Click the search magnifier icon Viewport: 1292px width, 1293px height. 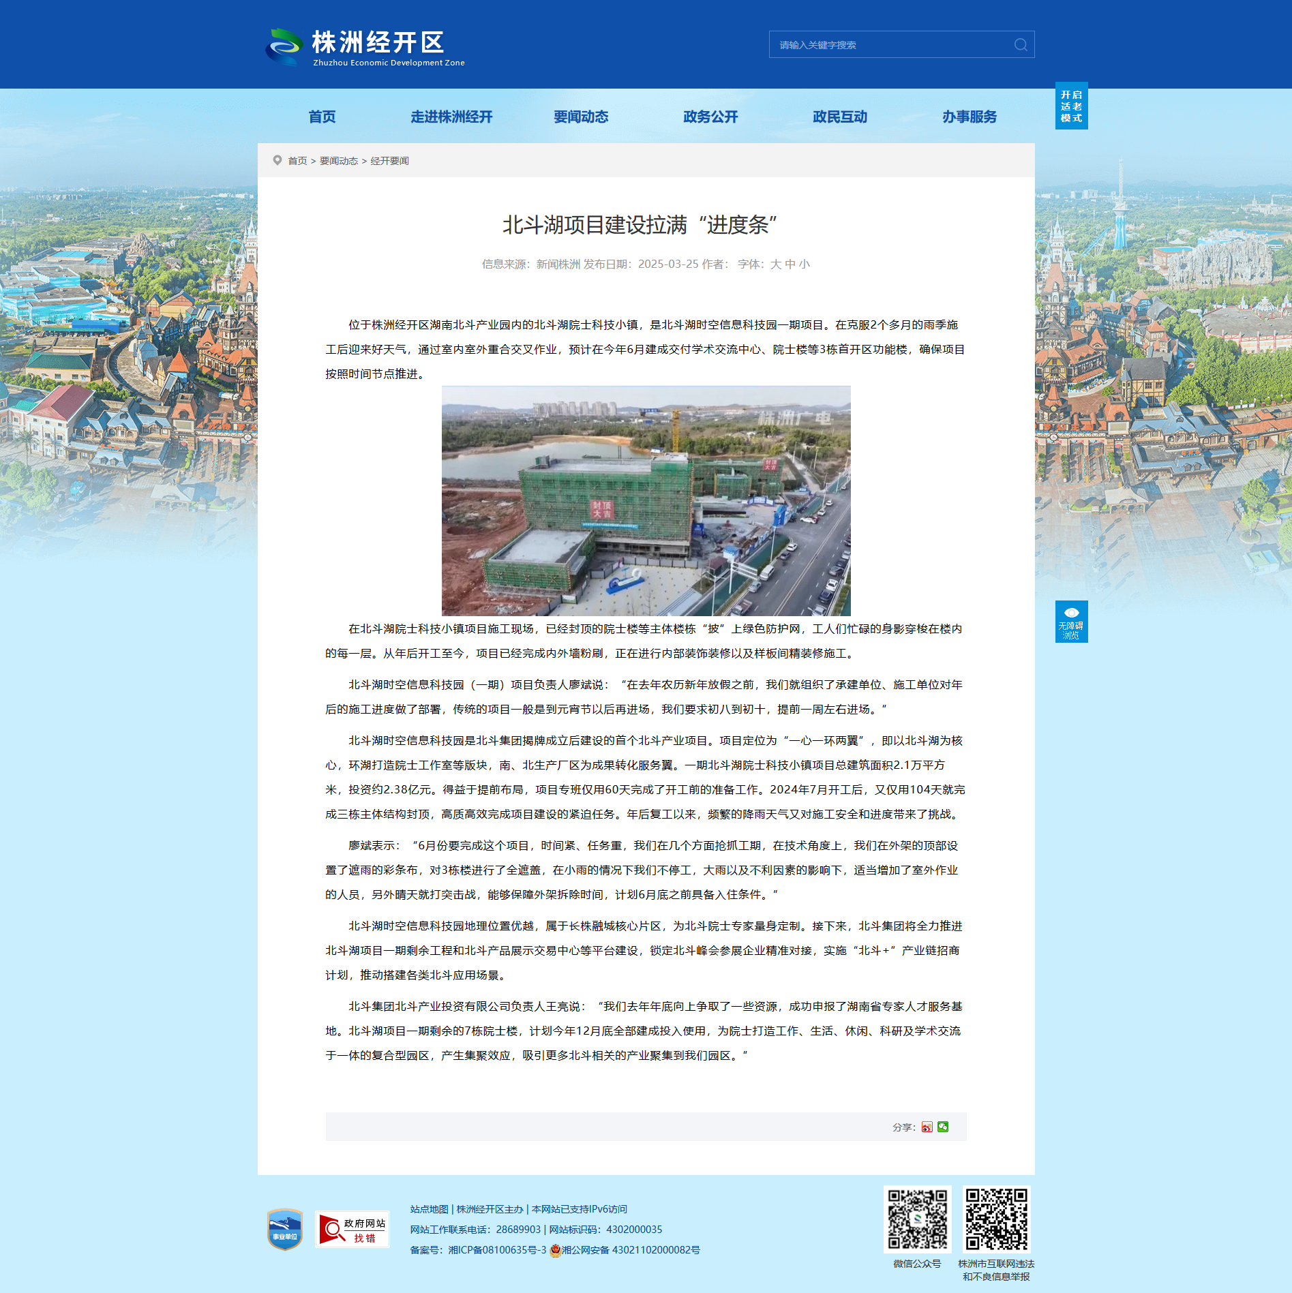pyautogui.click(x=1020, y=45)
